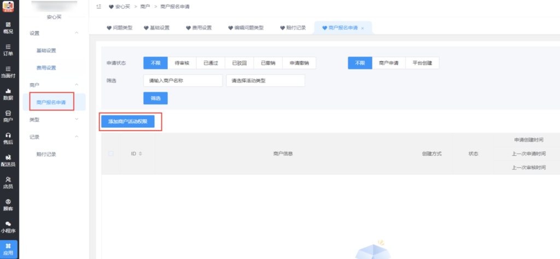This screenshot has width=560, height=259.
Task: Click the 创建方式 column header
Action: pos(432,154)
